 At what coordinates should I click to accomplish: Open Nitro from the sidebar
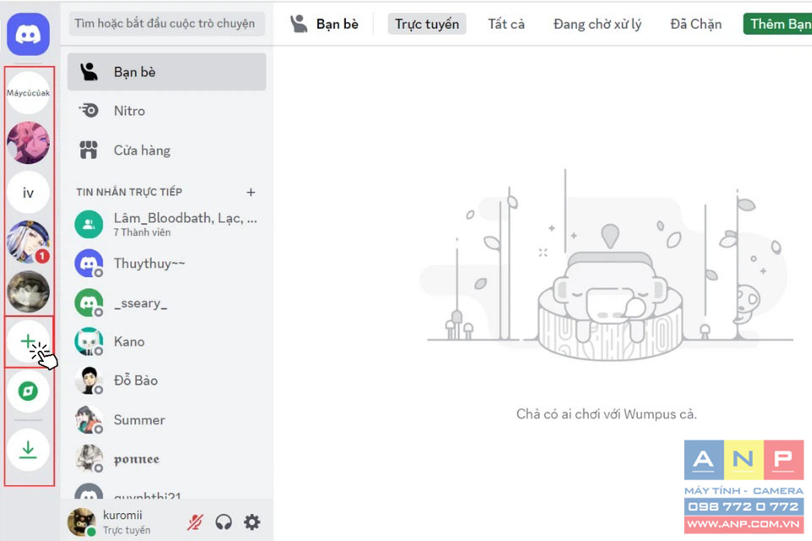pyautogui.click(x=167, y=111)
